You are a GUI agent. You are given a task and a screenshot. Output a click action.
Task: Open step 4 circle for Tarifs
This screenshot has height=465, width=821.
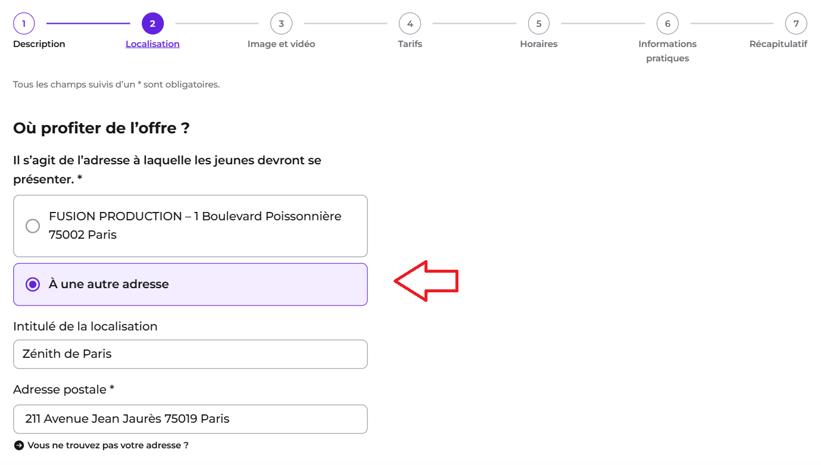[410, 24]
